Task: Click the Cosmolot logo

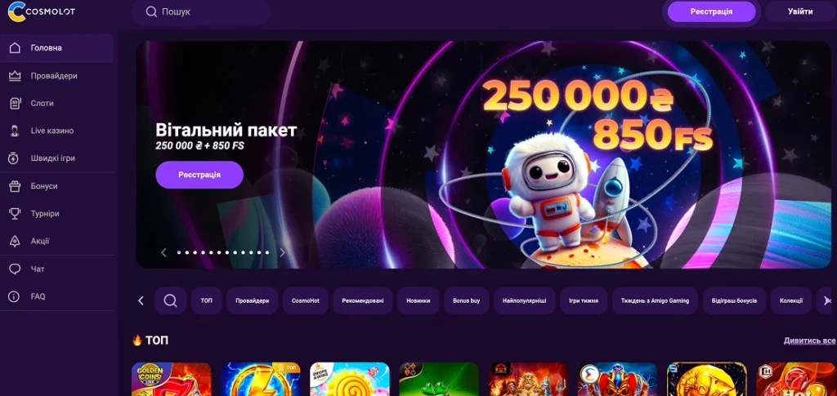Action: pyautogui.click(x=41, y=11)
